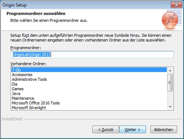Select the Java folder entry
This screenshot has width=184, height=139.
point(89,94)
